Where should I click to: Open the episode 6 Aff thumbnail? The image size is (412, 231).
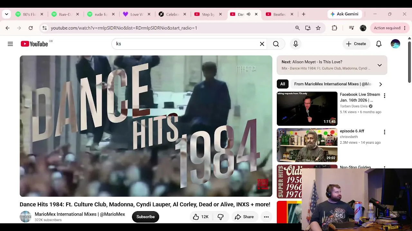click(x=307, y=145)
